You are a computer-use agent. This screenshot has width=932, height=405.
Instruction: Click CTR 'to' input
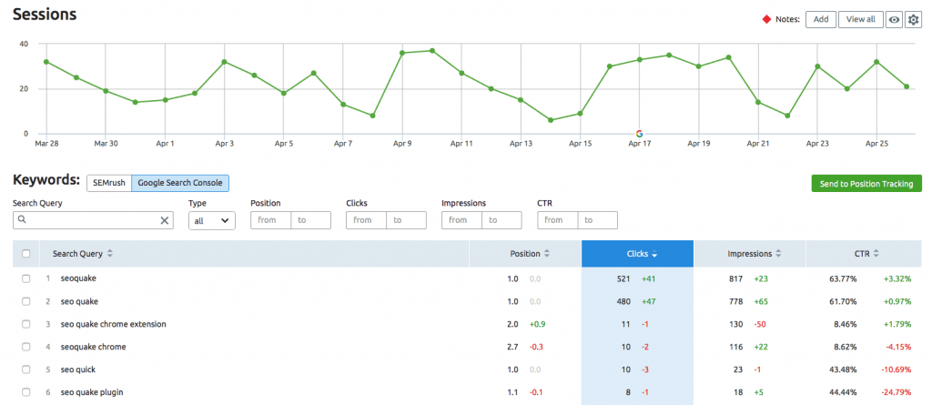[x=598, y=220]
